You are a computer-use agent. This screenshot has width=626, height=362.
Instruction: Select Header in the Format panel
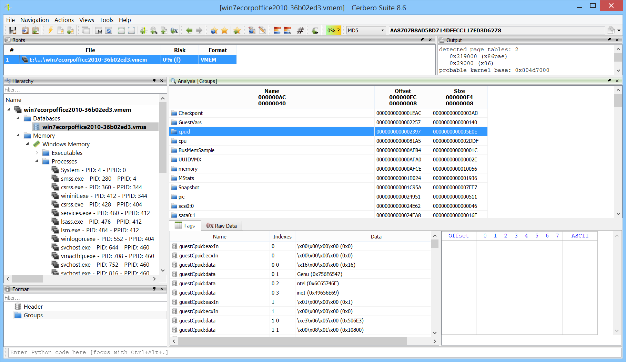33,307
